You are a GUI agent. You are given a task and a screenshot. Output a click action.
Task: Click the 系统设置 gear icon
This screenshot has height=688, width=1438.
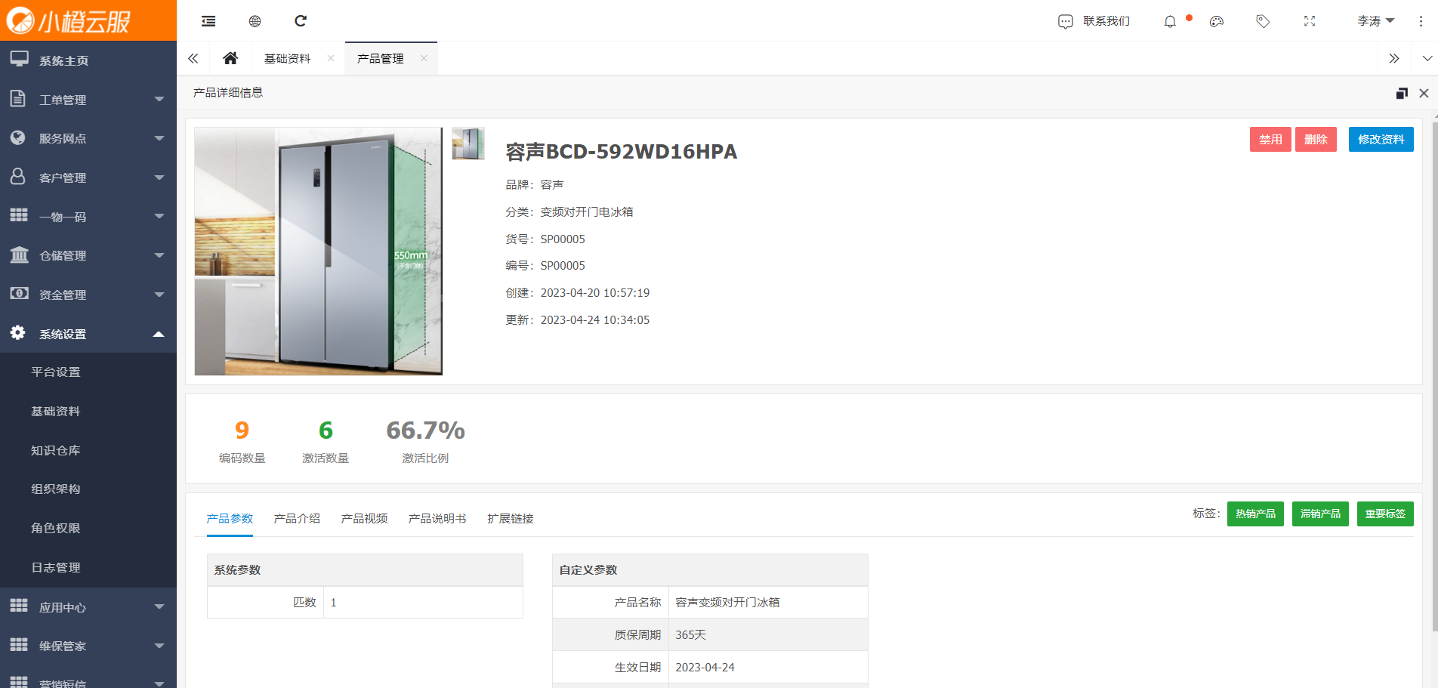pyautogui.click(x=18, y=332)
